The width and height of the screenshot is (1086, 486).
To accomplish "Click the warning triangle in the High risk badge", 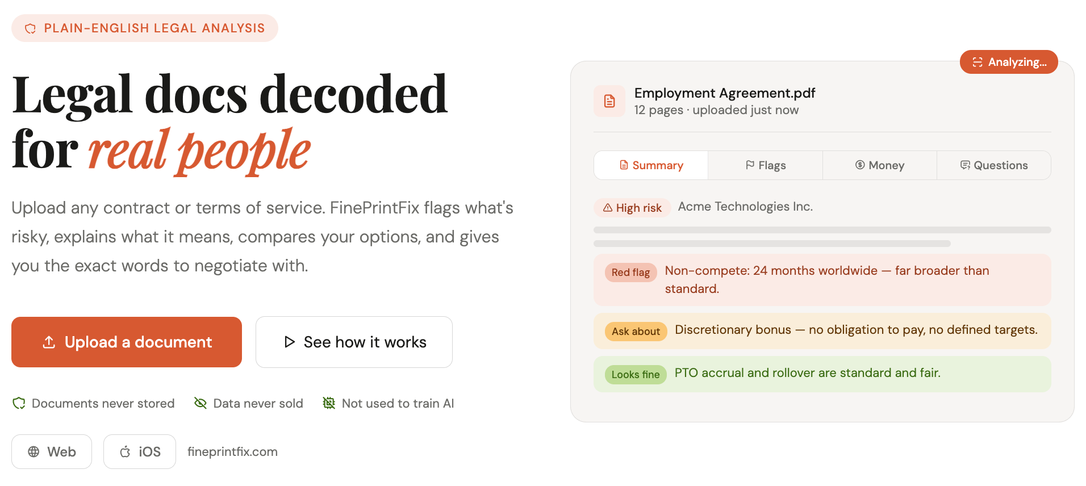I will coord(608,208).
